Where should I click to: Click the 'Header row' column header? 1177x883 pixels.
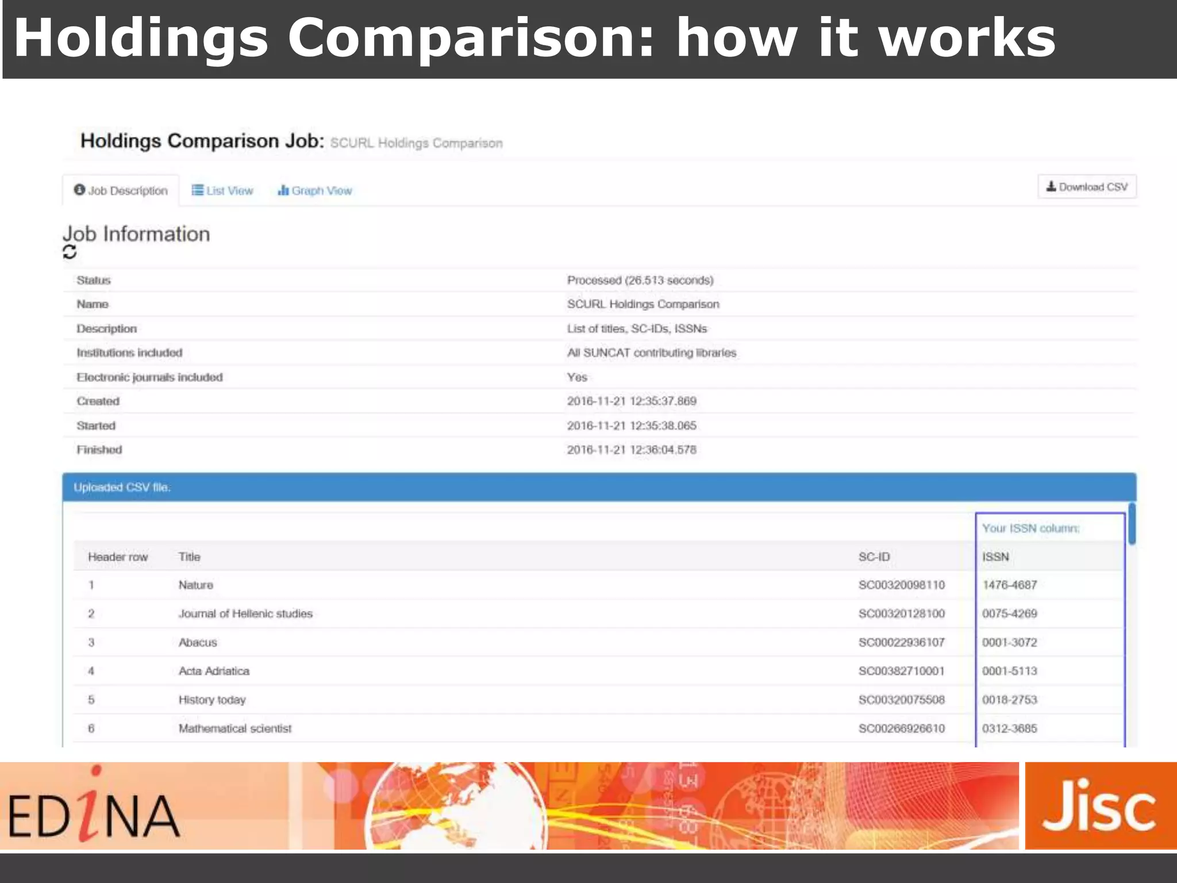118,556
